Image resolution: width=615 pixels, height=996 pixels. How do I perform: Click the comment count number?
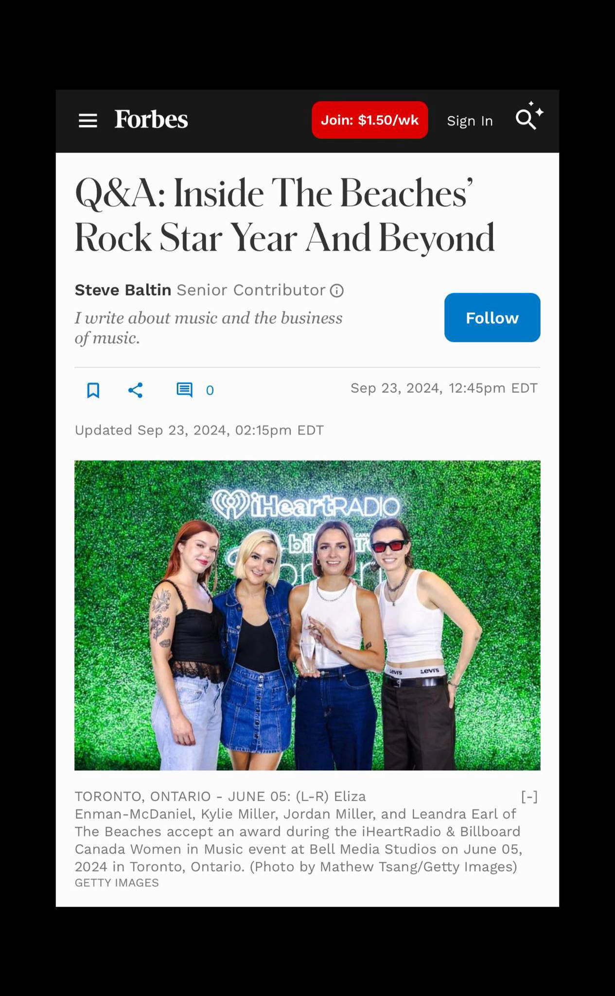pos(210,391)
